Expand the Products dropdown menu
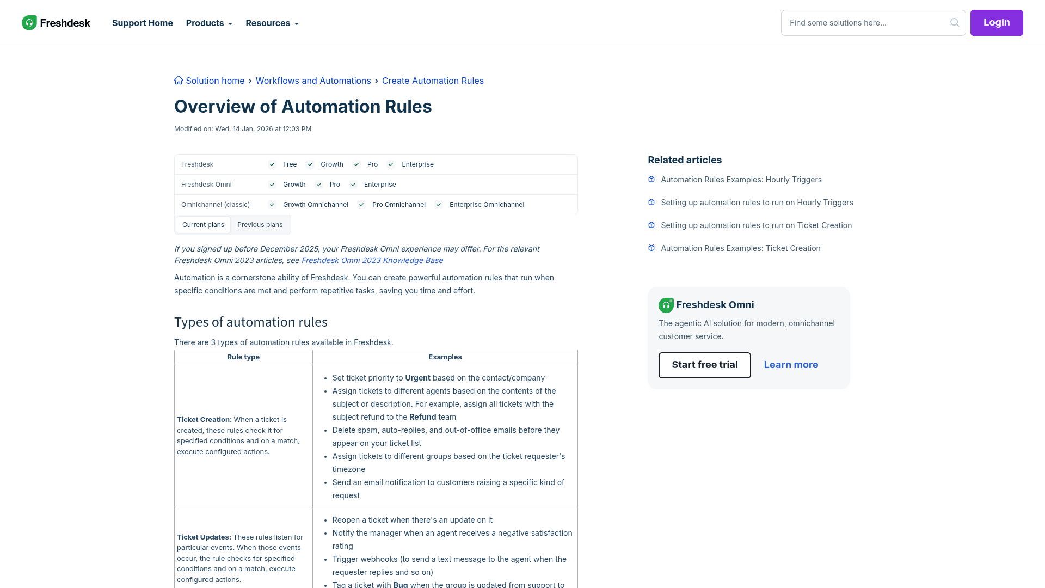The width and height of the screenshot is (1045, 588). click(x=209, y=23)
